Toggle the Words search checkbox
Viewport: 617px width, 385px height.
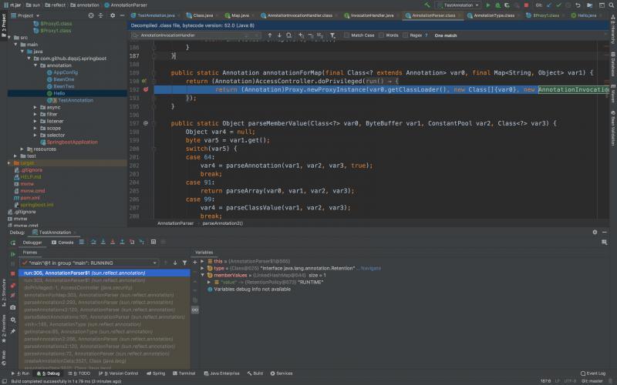[x=381, y=35]
